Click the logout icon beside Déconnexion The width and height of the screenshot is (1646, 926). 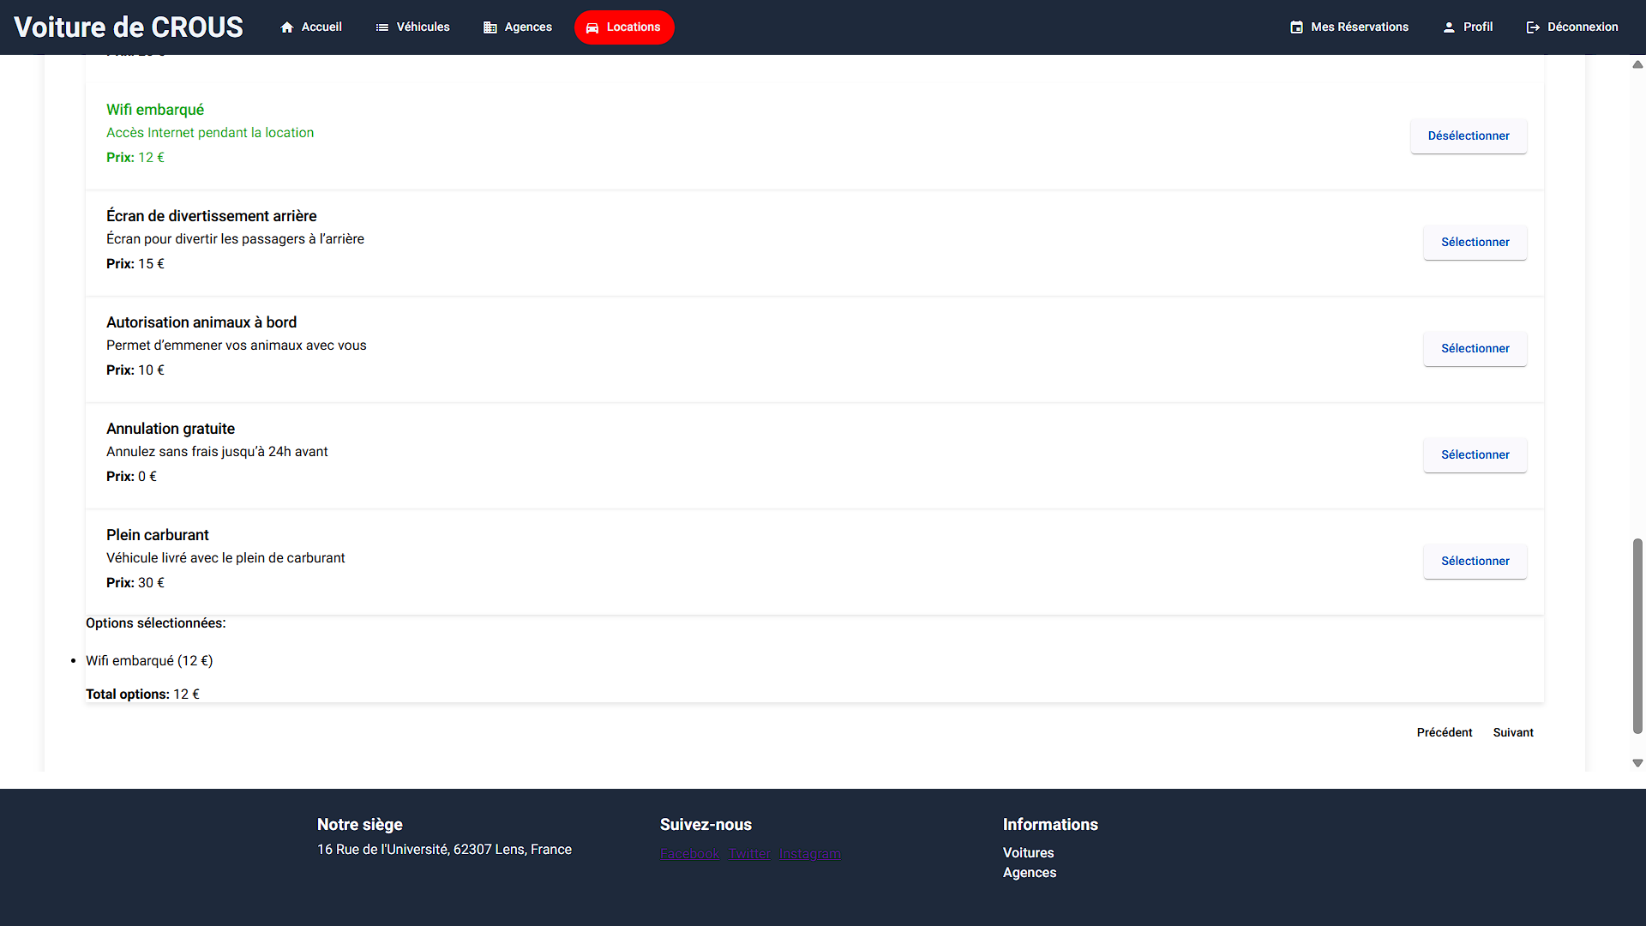coord(1533,27)
